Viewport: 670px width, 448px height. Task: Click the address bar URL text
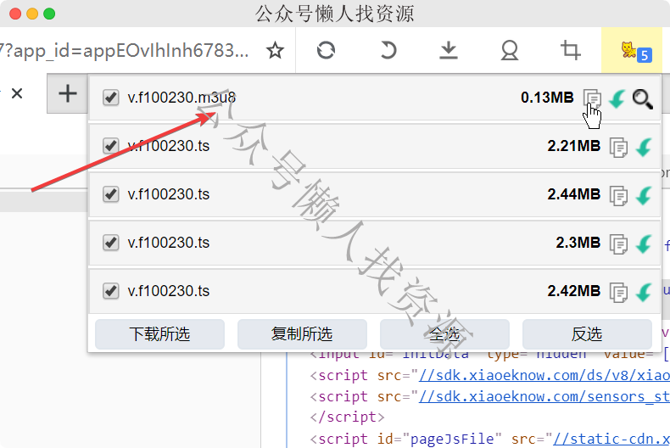[x=124, y=50]
